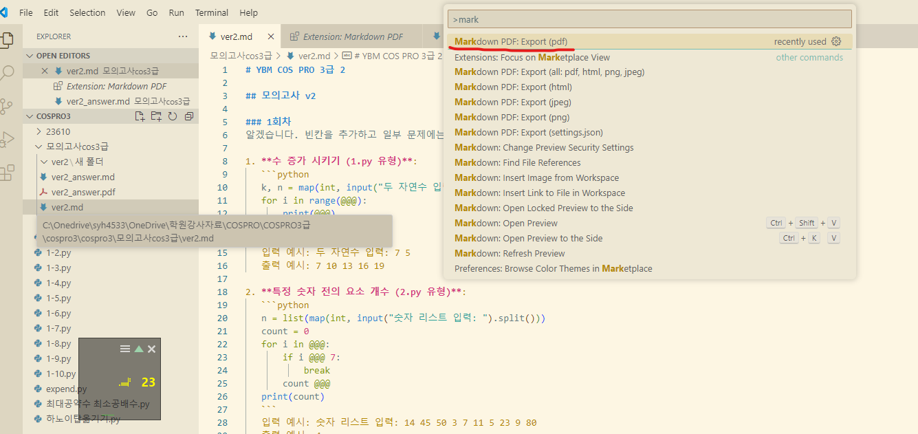Click the symbol icon in breadcrumb before YBM COS PRO
The height and width of the screenshot is (434, 918).
pos(347,56)
